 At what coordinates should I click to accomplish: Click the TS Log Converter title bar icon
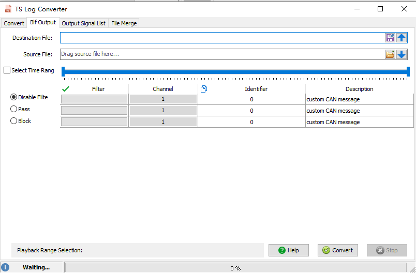tap(8, 9)
